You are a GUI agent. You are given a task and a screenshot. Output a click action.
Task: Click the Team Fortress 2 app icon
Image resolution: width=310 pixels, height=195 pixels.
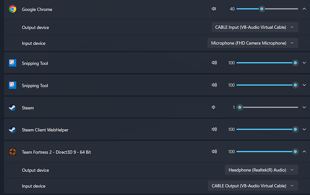pyautogui.click(x=13, y=152)
